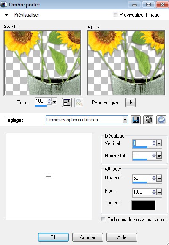Screen dimensions: 169x245
Task: Increase the Flou value with up arrow
Action: 154,190
